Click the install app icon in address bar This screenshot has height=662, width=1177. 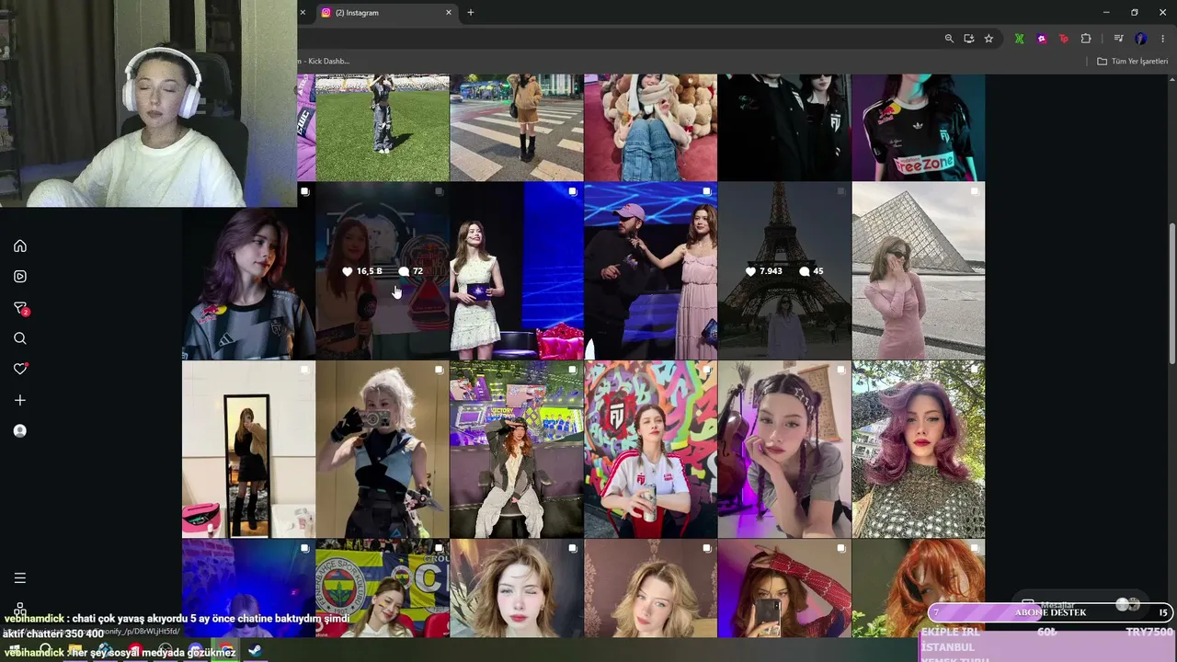pyautogui.click(x=969, y=39)
